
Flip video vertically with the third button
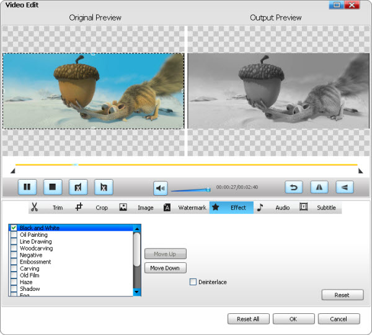[345, 187]
